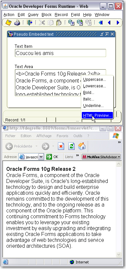Click IE page icon in address bar
This screenshot has width=126, height=269.
[x=22, y=157]
